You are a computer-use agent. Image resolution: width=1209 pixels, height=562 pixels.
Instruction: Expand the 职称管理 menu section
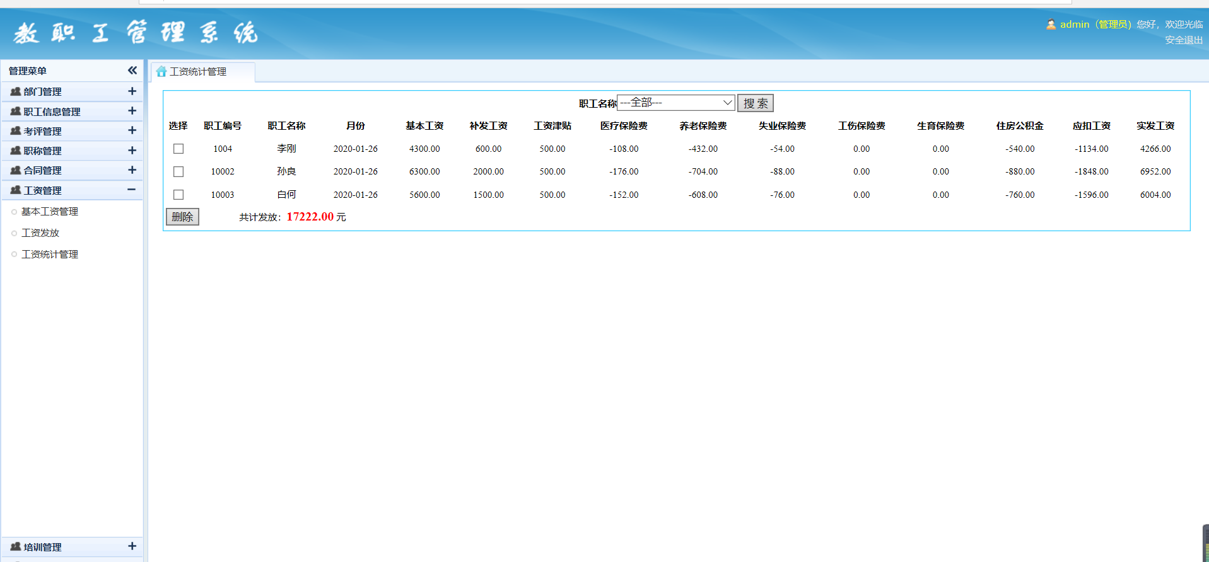coord(132,151)
